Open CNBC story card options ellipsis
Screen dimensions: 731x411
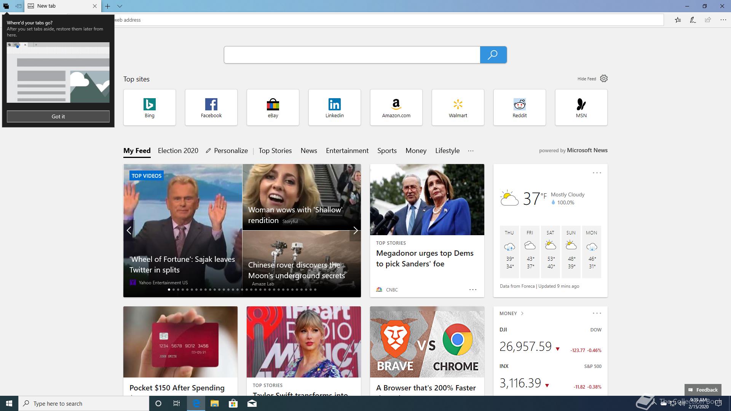pyautogui.click(x=473, y=290)
